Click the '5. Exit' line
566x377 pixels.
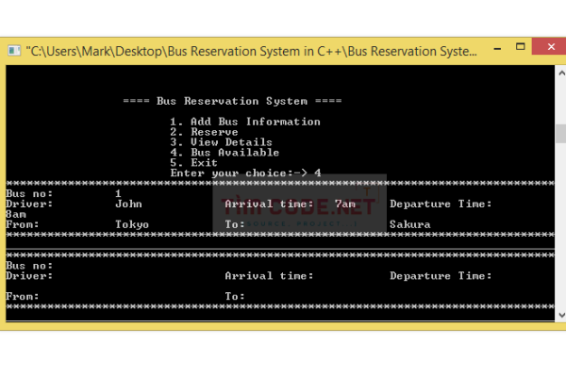193,163
